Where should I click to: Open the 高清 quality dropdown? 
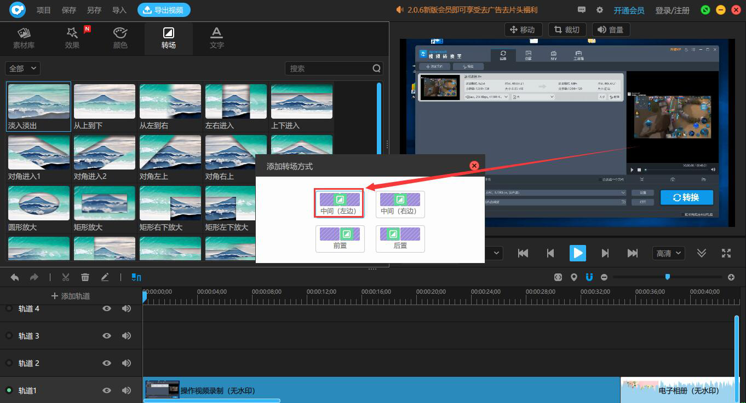pyautogui.click(x=669, y=253)
